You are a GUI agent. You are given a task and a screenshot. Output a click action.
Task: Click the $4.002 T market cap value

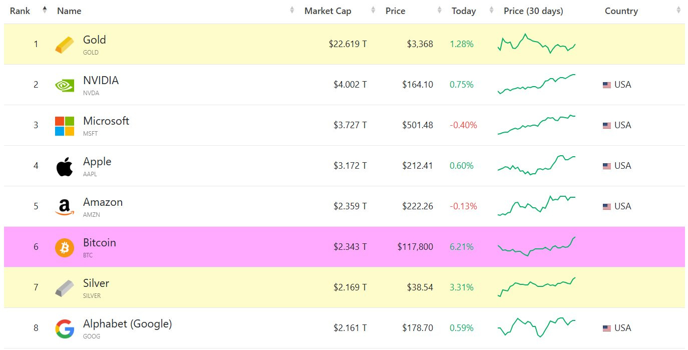click(350, 85)
